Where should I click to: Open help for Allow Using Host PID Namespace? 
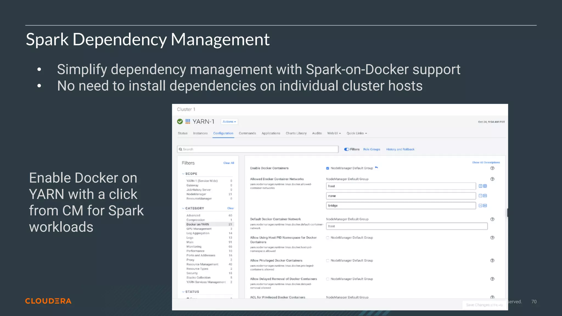492,238
